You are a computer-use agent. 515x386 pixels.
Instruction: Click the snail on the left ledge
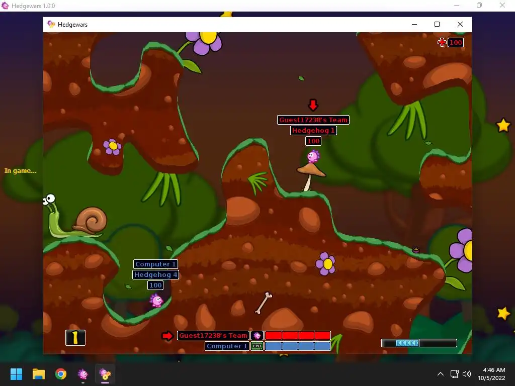tap(75, 216)
